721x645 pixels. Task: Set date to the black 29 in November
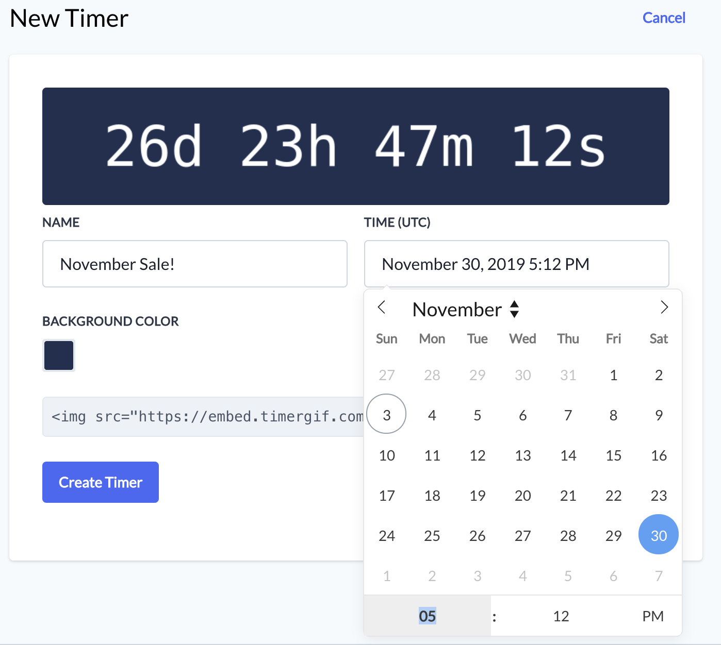pyautogui.click(x=613, y=535)
